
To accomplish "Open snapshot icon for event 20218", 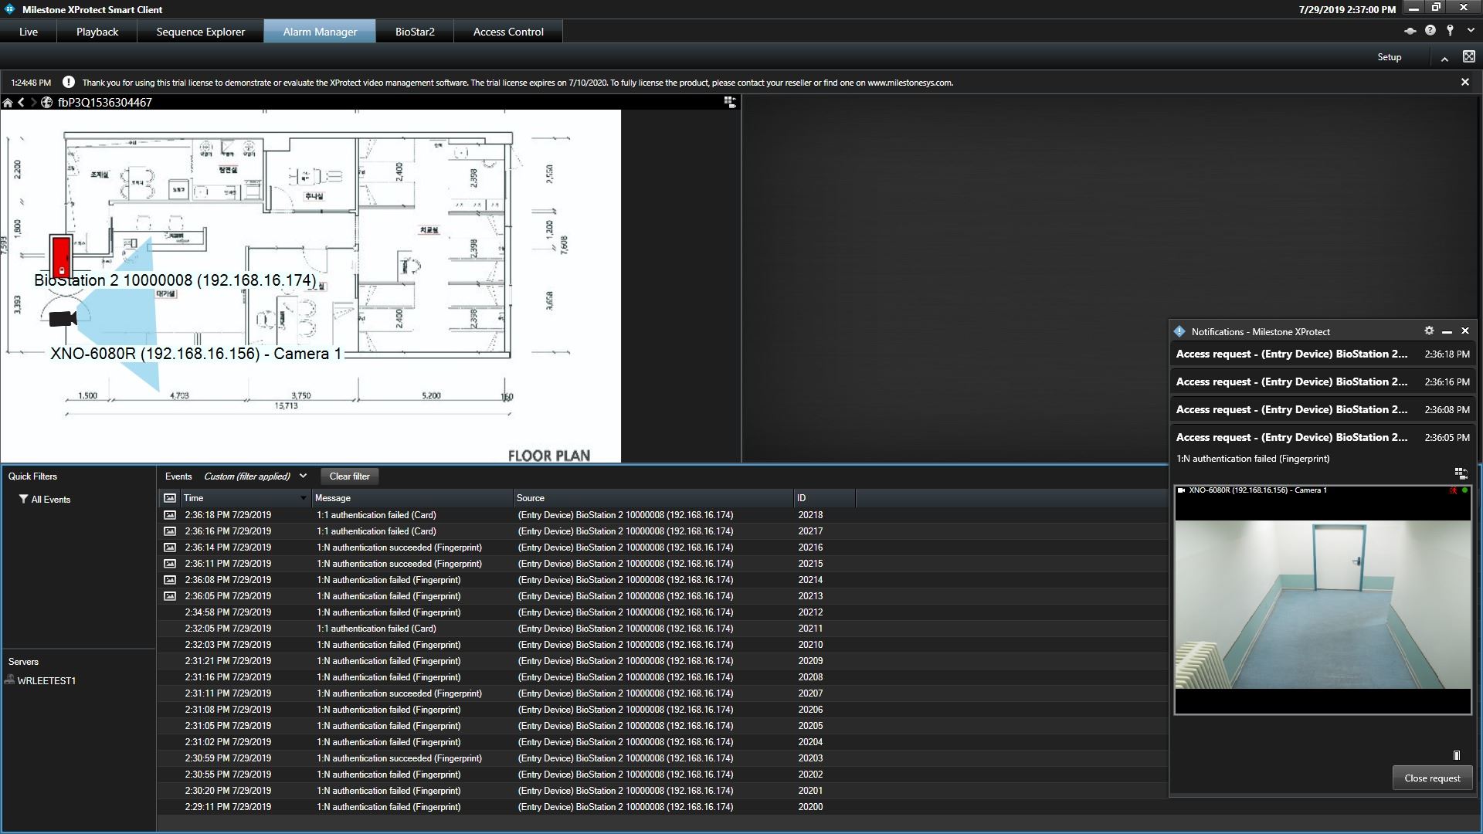I will 170,515.
